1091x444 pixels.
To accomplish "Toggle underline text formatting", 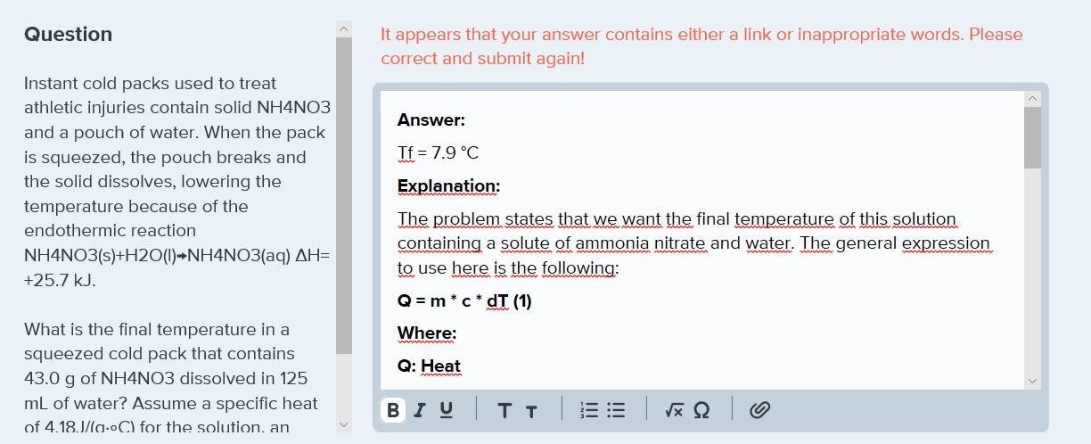I will (447, 410).
